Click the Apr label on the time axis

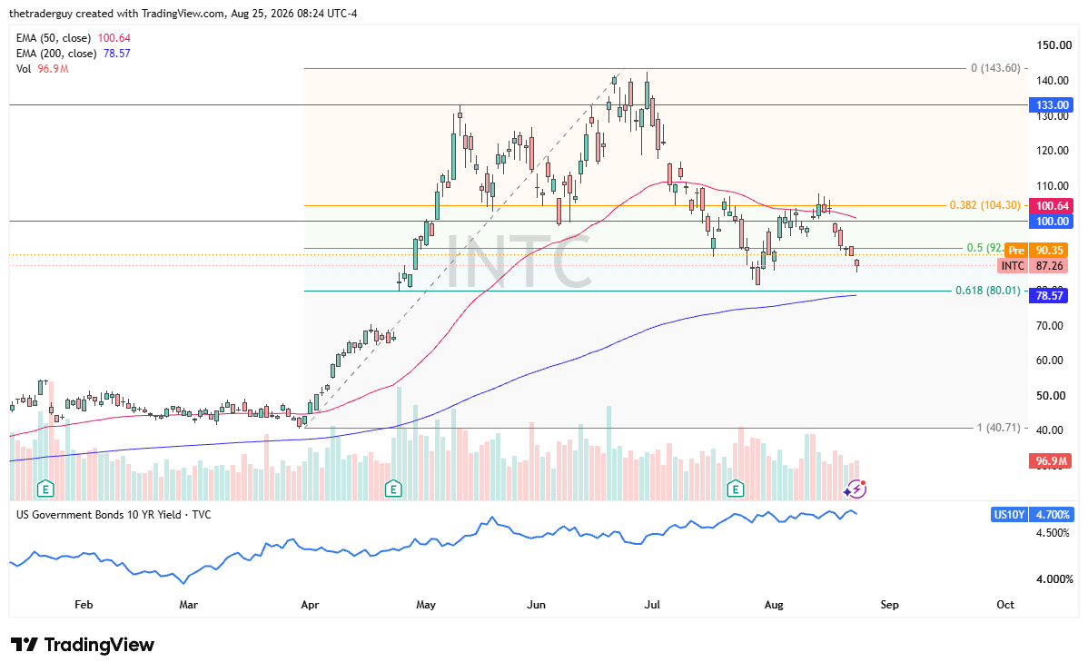click(x=311, y=605)
